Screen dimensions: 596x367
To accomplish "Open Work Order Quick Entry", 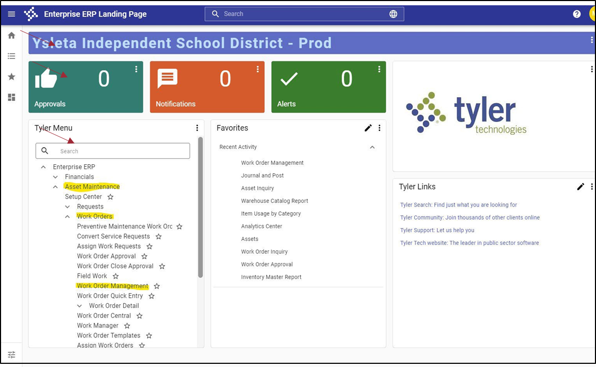I will (110, 296).
